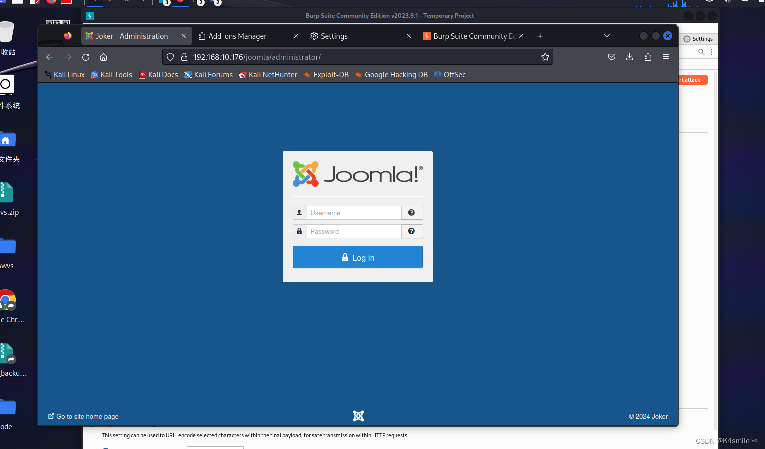Open the zip archive desktop icon
Image resolution: width=765 pixels, height=449 pixels.
tap(6, 193)
